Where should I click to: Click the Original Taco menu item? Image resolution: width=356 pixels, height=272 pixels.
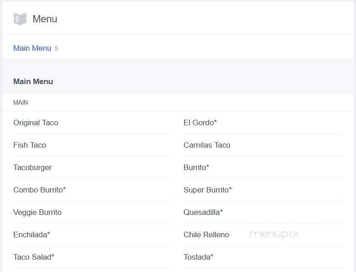(36, 123)
